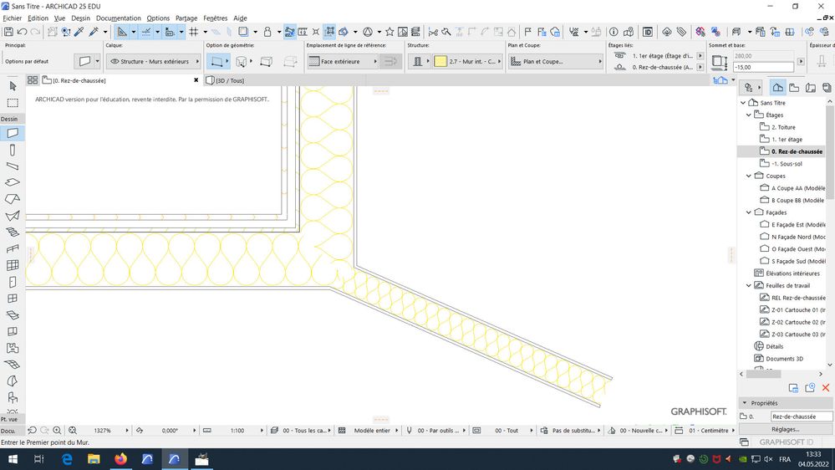The image size is (835, 470).
Task: Toggle the grid snap icon
Action: click(193, 32)
